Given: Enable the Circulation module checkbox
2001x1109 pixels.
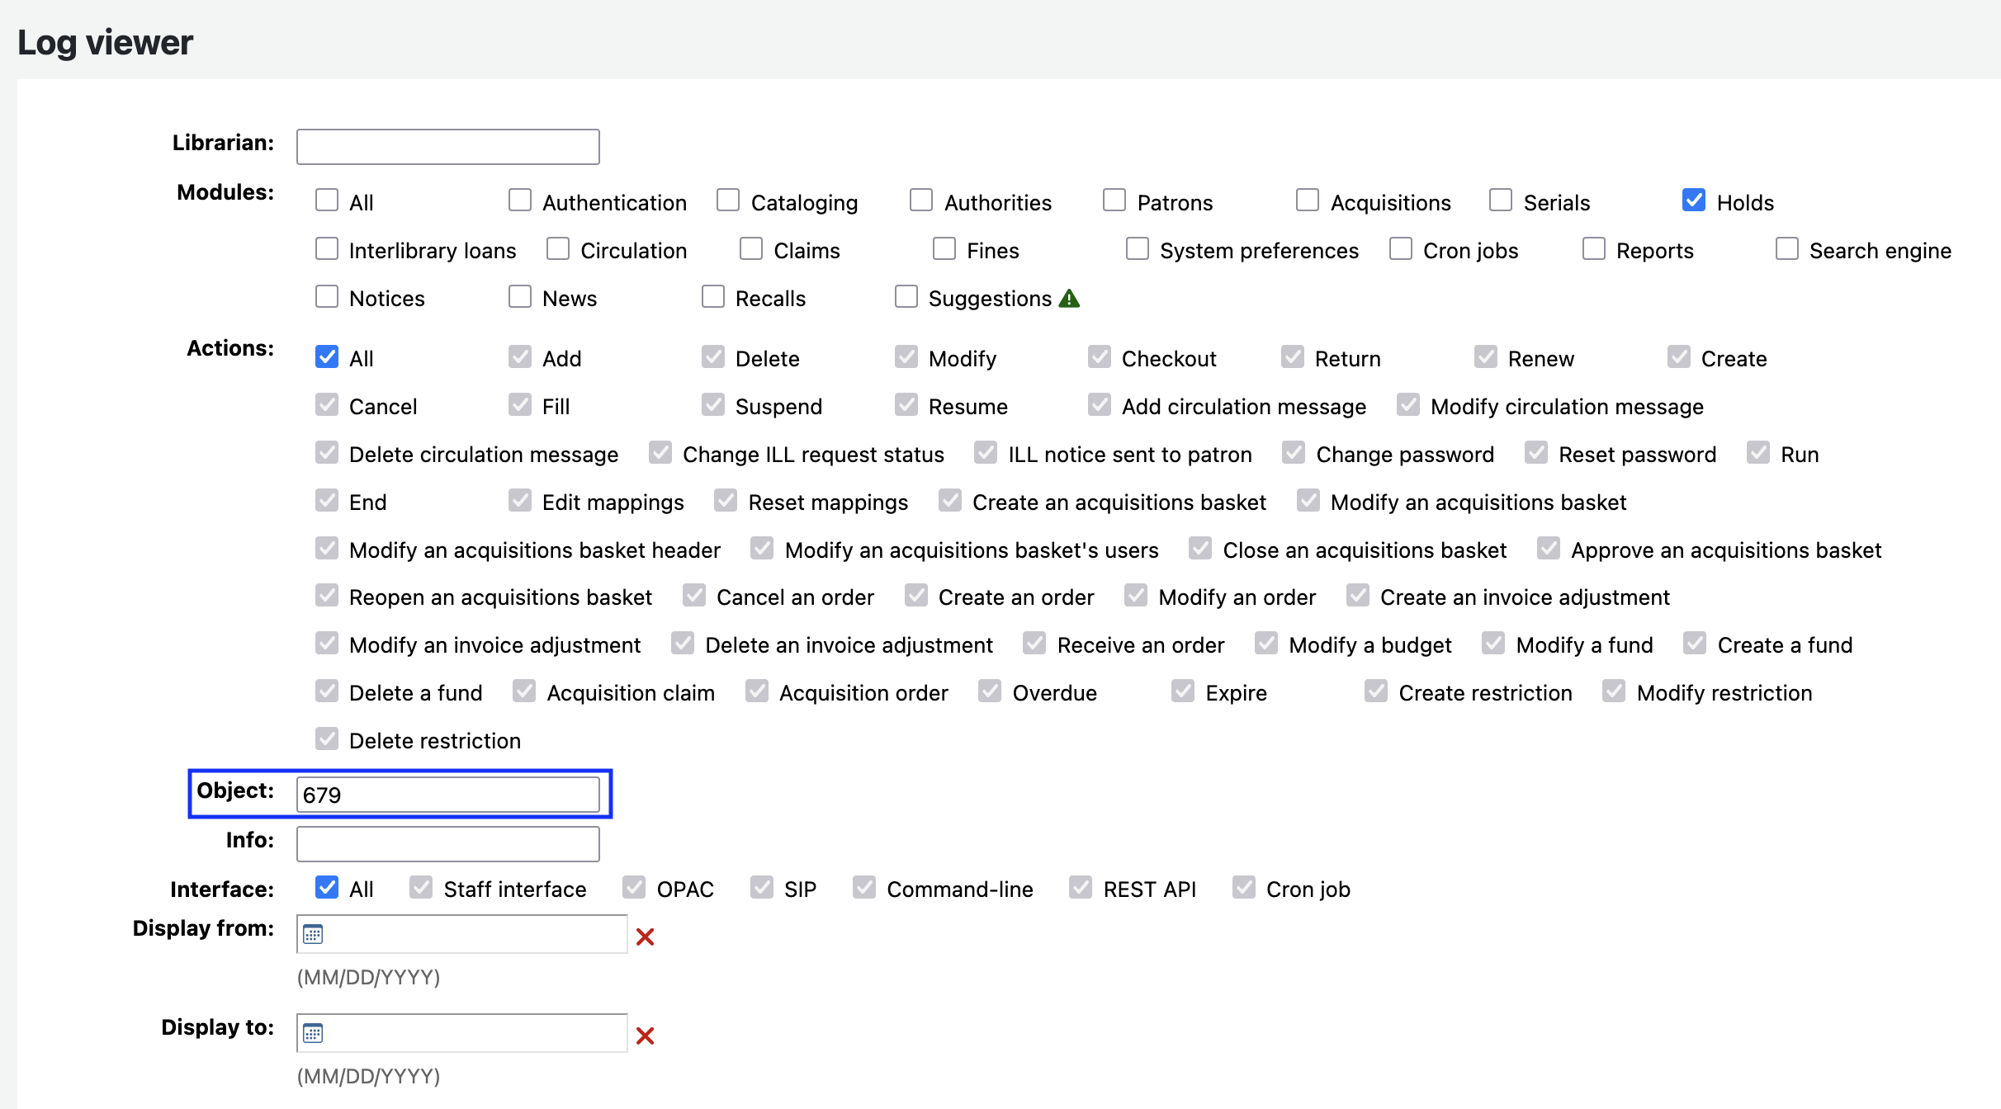Looking at the screenshot, I should click(x=558, y=248).
